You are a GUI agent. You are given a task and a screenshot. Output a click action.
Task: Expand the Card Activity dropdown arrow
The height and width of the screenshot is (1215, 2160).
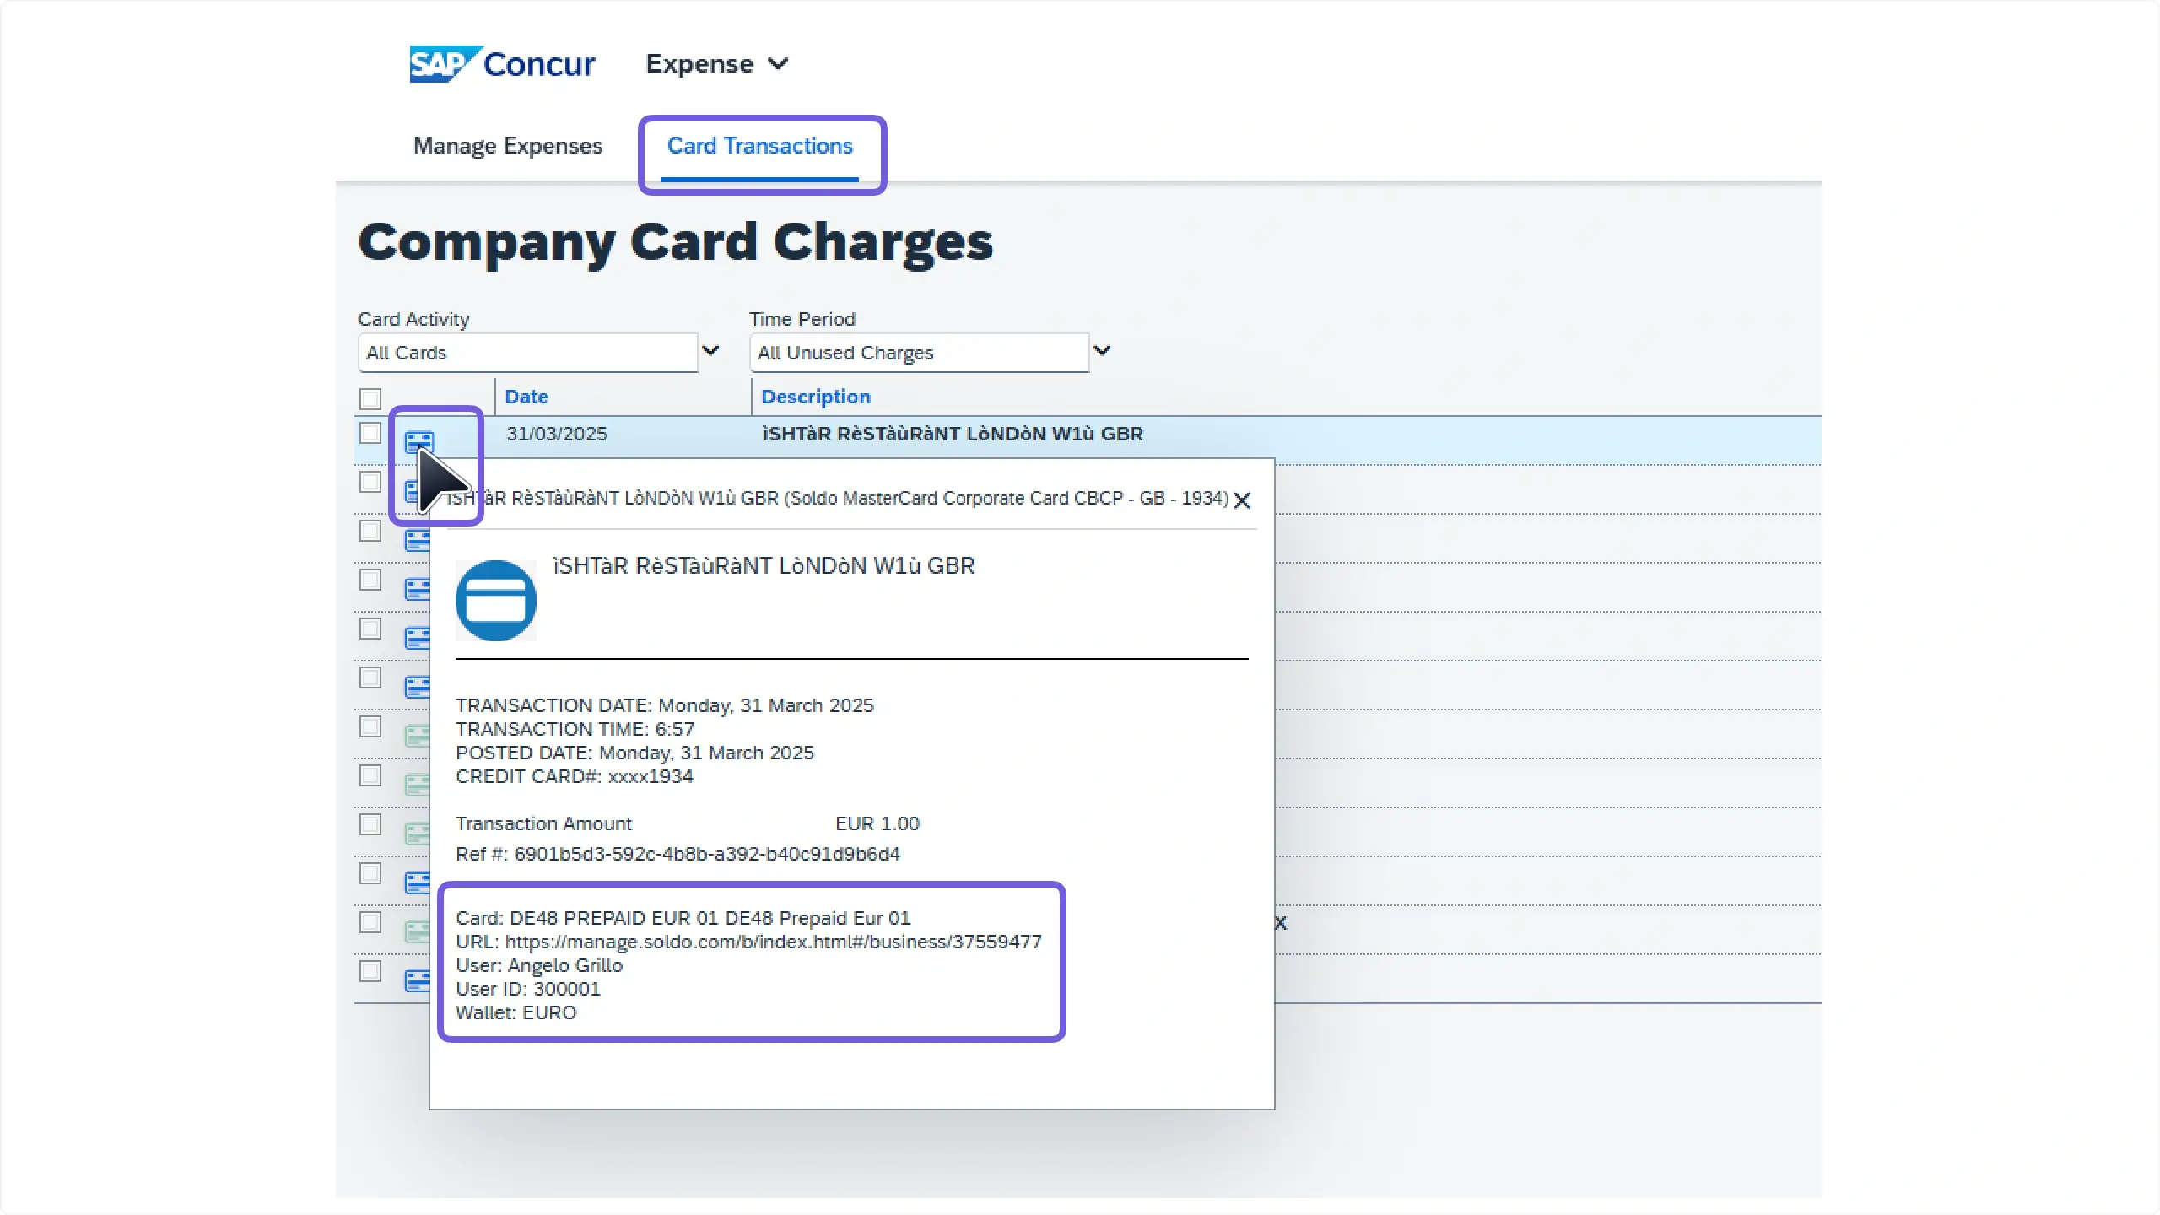coord(711,351)
